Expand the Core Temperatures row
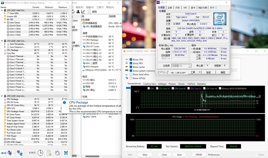Viewport: 268px width, 158px height. coord(5,44)
